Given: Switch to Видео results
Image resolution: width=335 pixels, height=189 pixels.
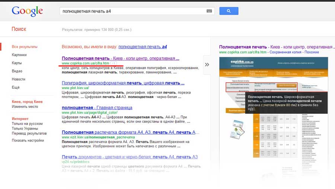Looking at the screenshot, I should click(17, 71).
